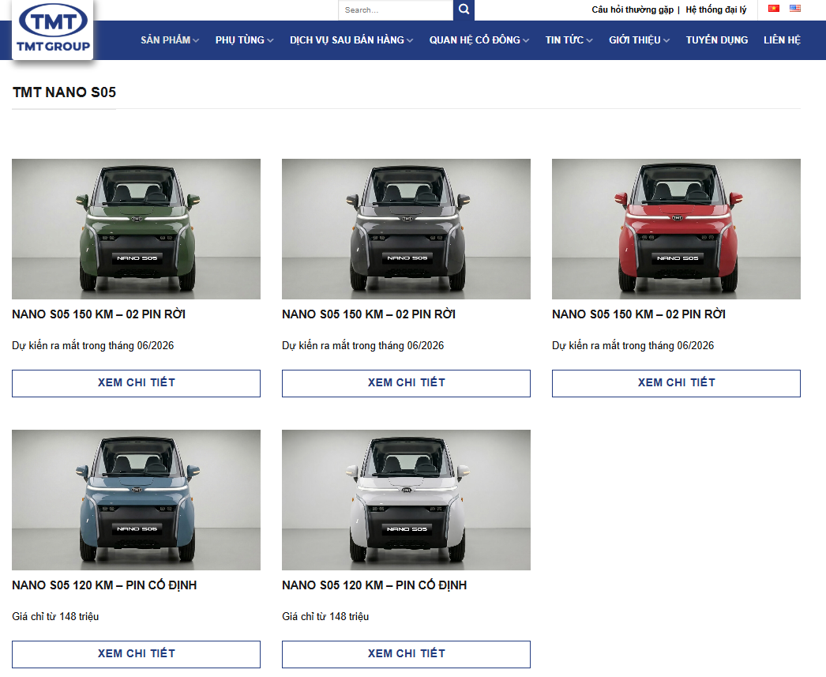Click launch date text under red car
Viewport: 826px width, 677px height.
click(633, 346)
